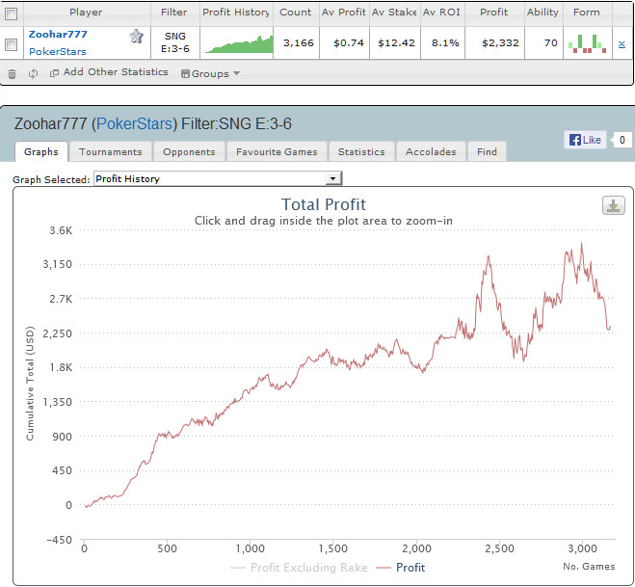This screenshot has width=635, height=587.
Task: Toggle the Profit legend series
Action: click(x=403, y=568)
